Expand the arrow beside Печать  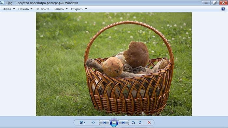click(x=31, y=9)
